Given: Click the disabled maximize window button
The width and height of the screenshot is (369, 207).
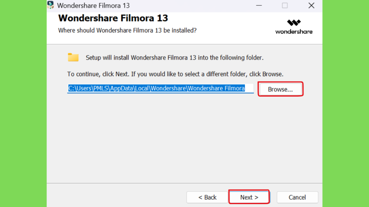Looking at the screenshot, I should click(x=285, y=5).
